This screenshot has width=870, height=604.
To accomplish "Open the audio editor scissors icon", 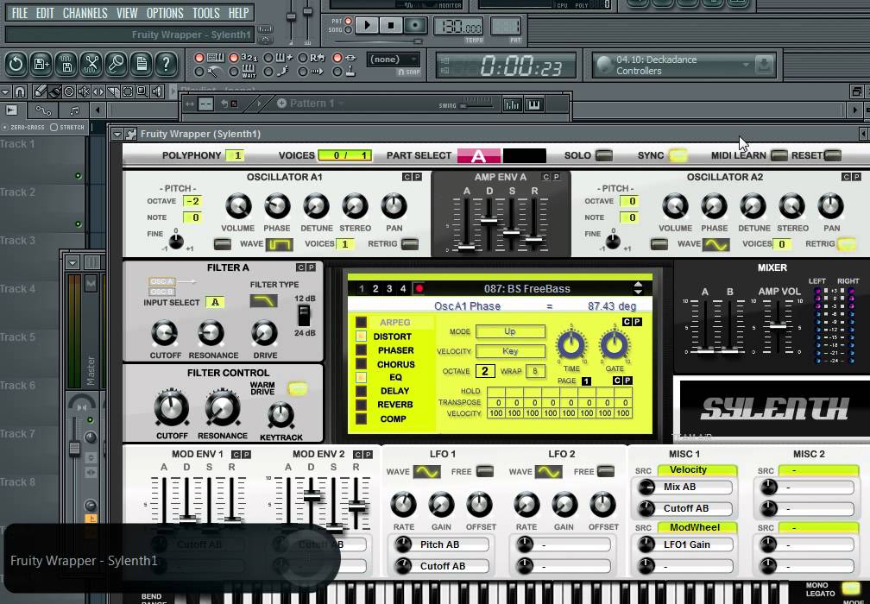I will [91, 65].
